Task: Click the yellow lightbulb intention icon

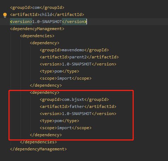Action: coord(5,15)
